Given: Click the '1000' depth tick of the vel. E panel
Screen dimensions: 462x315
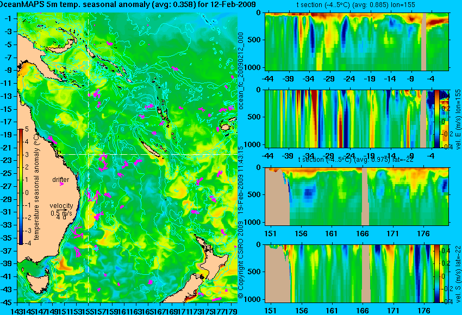Looking at the screenshot, I should (253, 144).
